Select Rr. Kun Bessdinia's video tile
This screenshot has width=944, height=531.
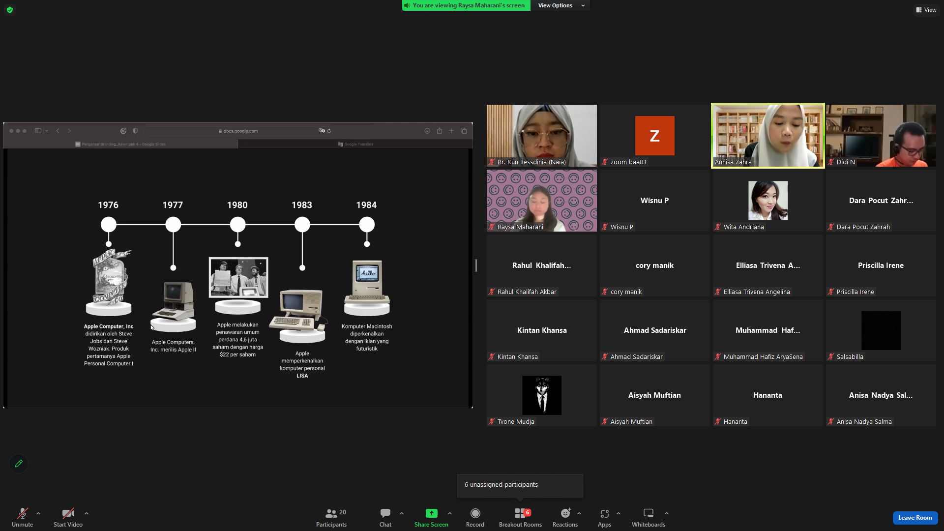(542, 136)
